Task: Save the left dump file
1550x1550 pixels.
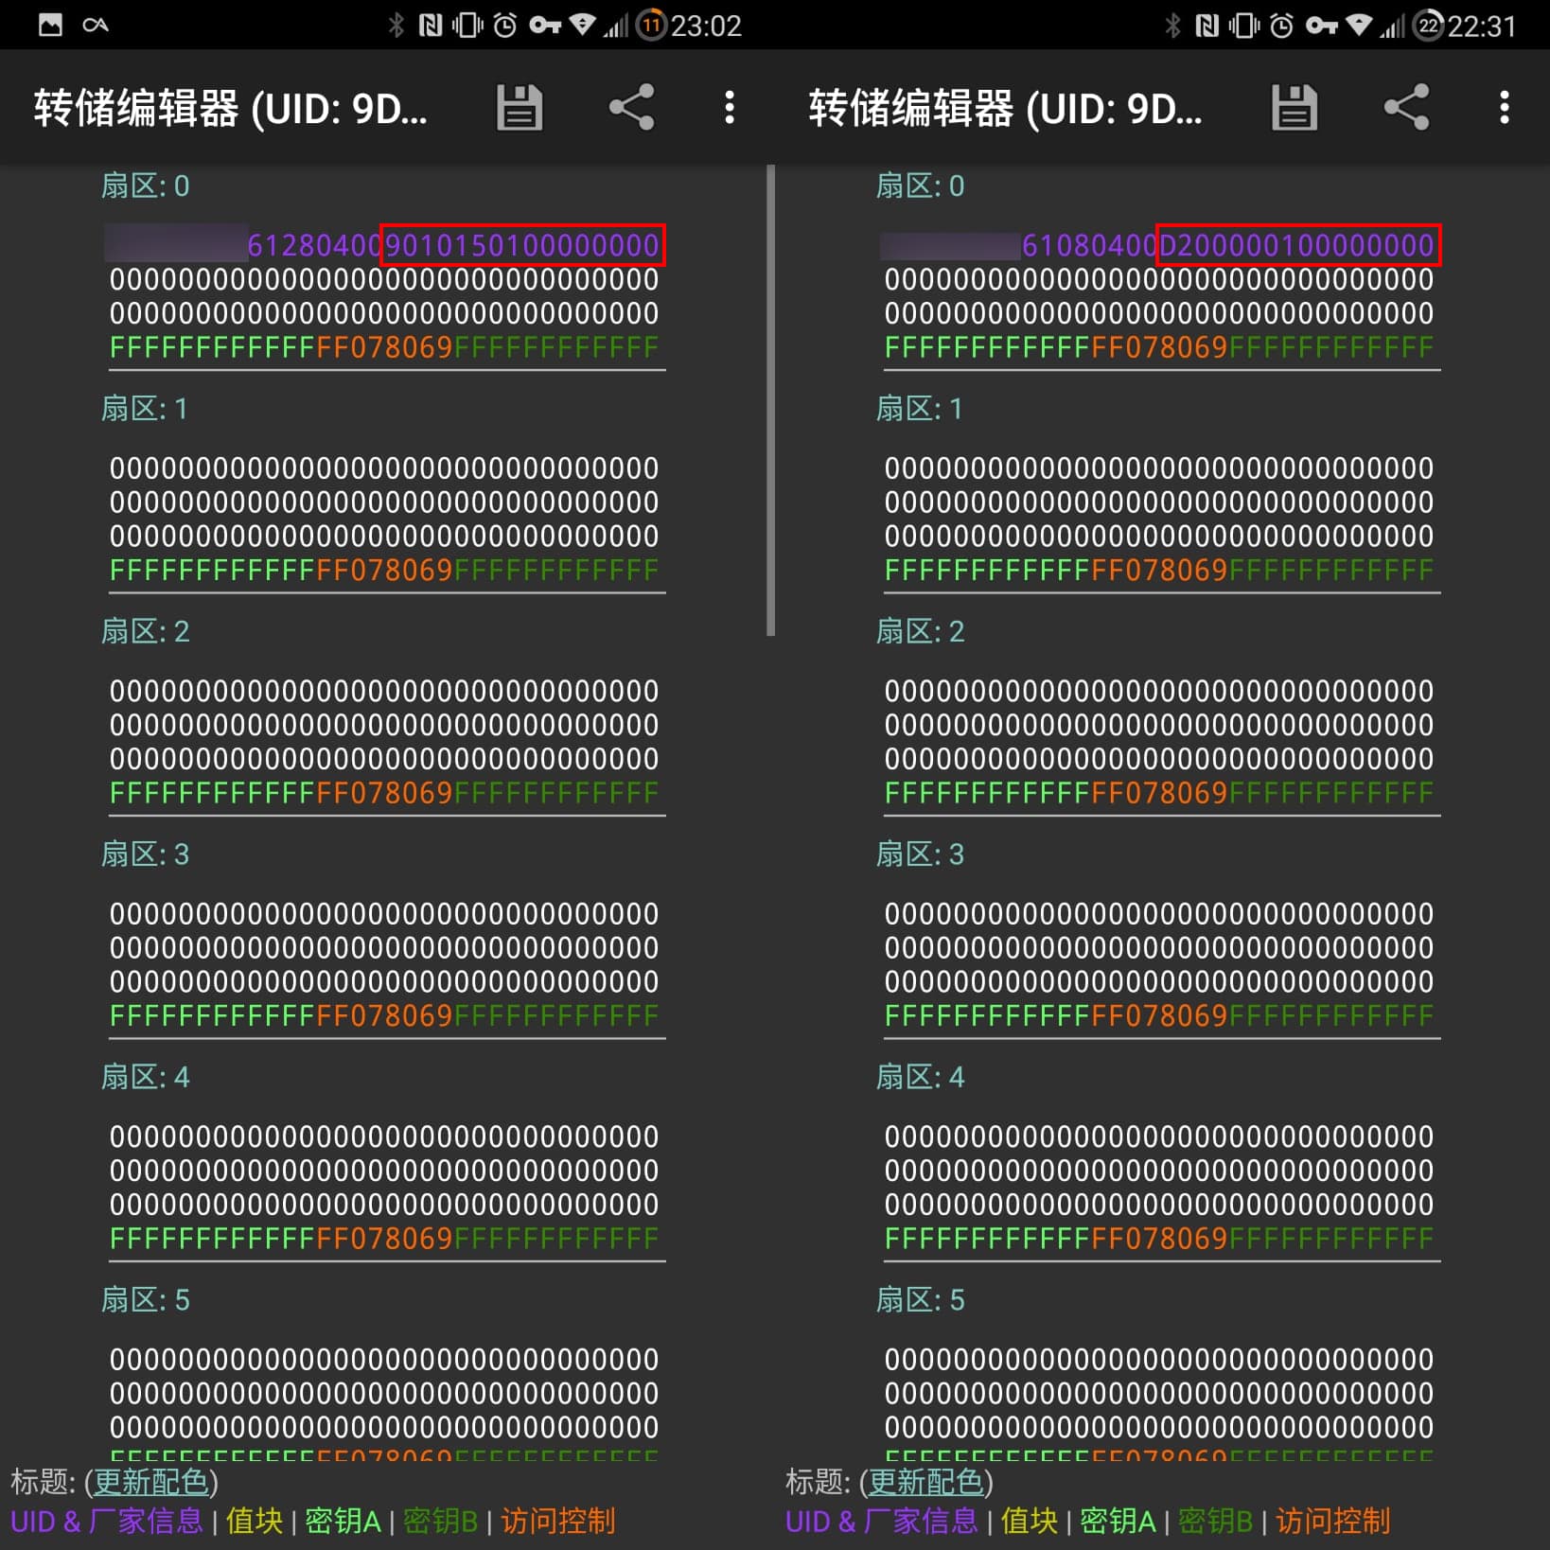Action: [x=519, y=108]
